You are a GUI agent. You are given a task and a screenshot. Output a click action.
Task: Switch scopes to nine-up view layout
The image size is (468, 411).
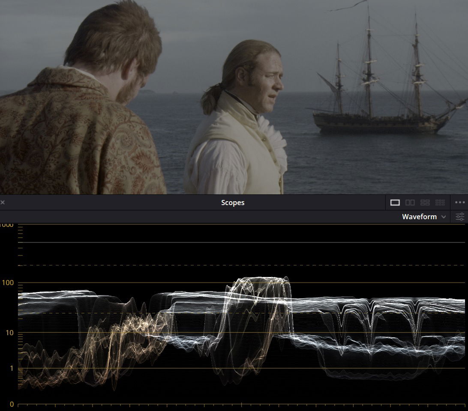pyautogui.click(x=440, y=203)
